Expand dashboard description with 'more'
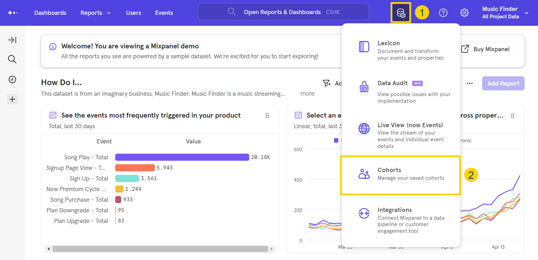The height and width of the screenshot is (260, 538). (307, 94)
